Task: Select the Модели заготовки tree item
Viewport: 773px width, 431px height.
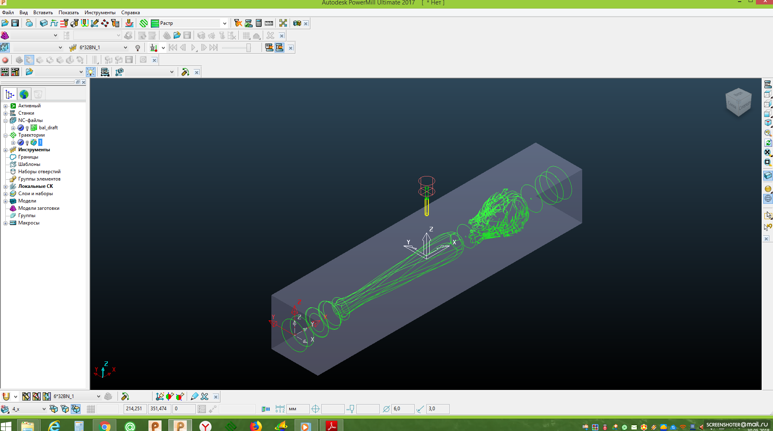Action: point(39,208)
